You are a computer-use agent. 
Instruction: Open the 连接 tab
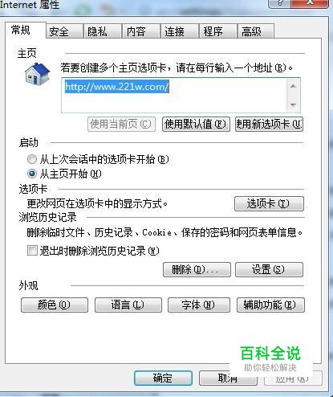(180, 31)
